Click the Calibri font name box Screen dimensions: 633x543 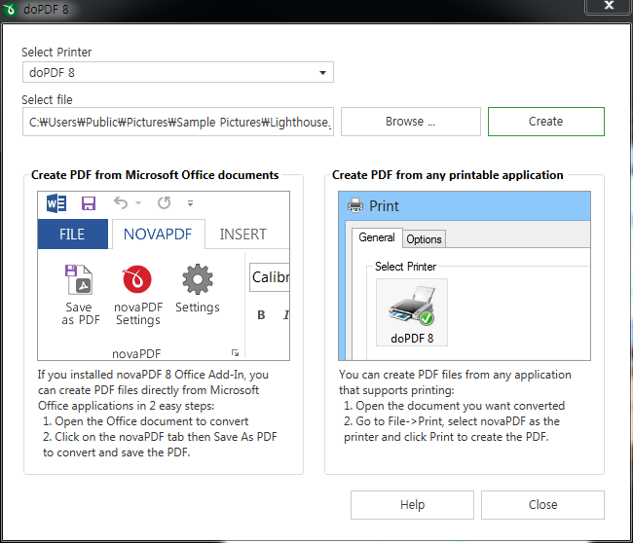coord(270,277)
